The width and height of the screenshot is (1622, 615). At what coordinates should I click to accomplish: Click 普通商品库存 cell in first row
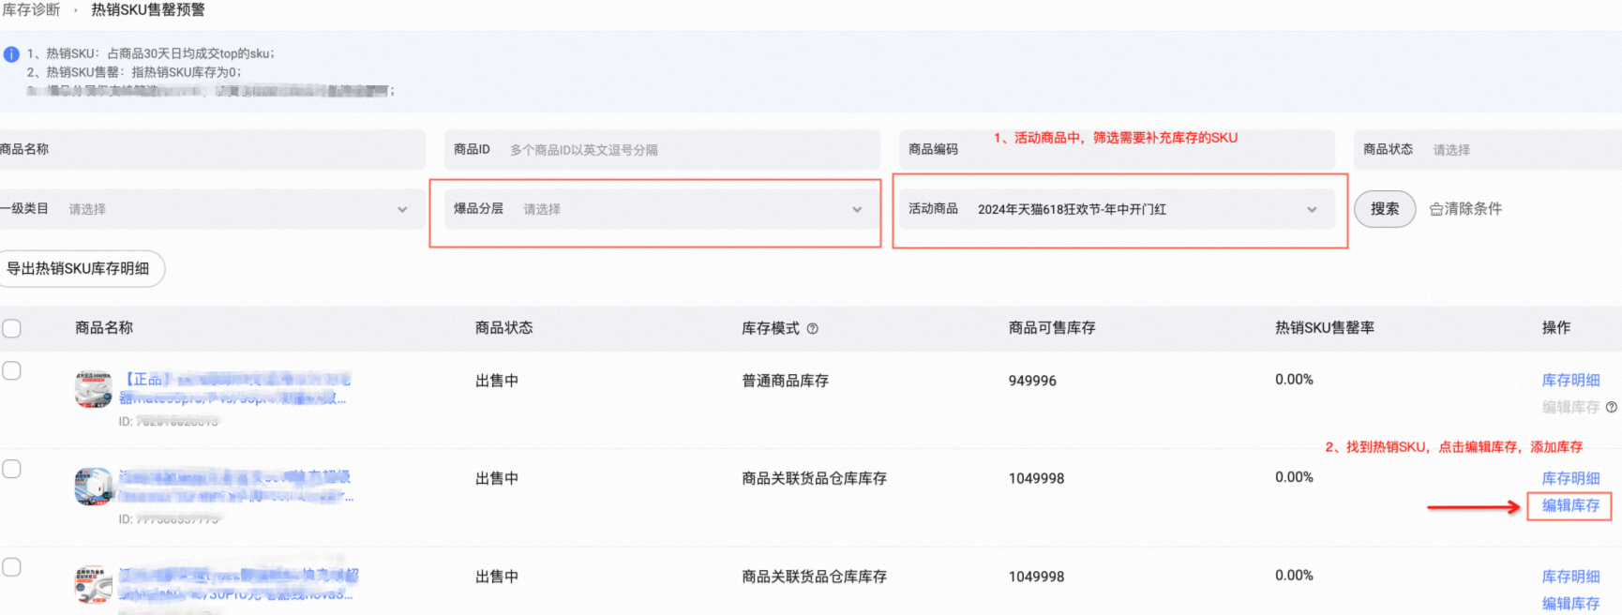785,381
